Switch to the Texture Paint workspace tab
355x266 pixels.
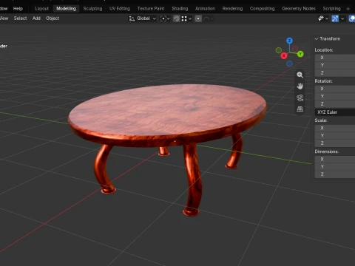151,9
